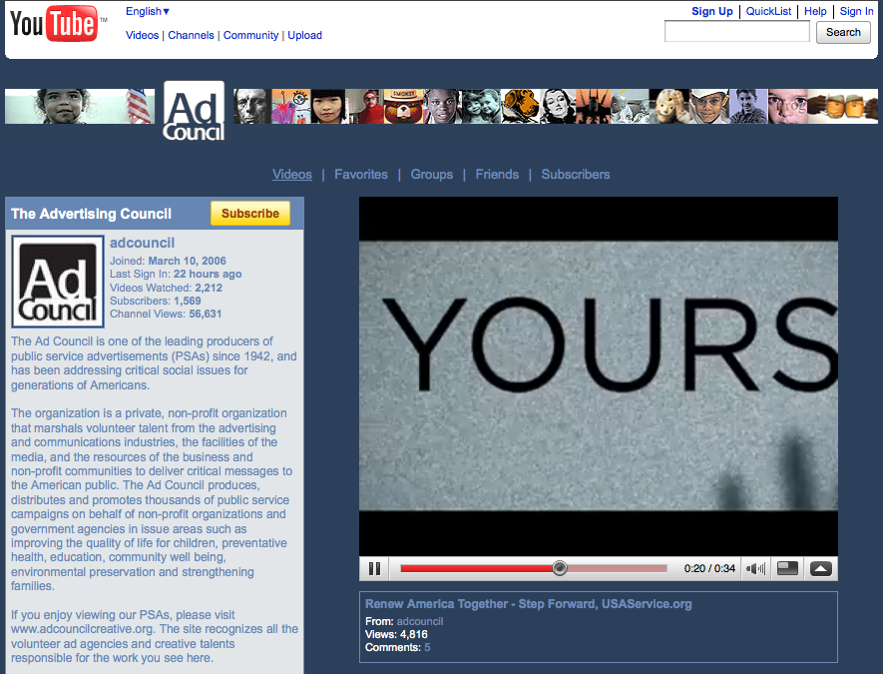Click the 'Videos Watched: 2,212' text
The width and height of the screenshot is (883, 674).
click(167, 288)
